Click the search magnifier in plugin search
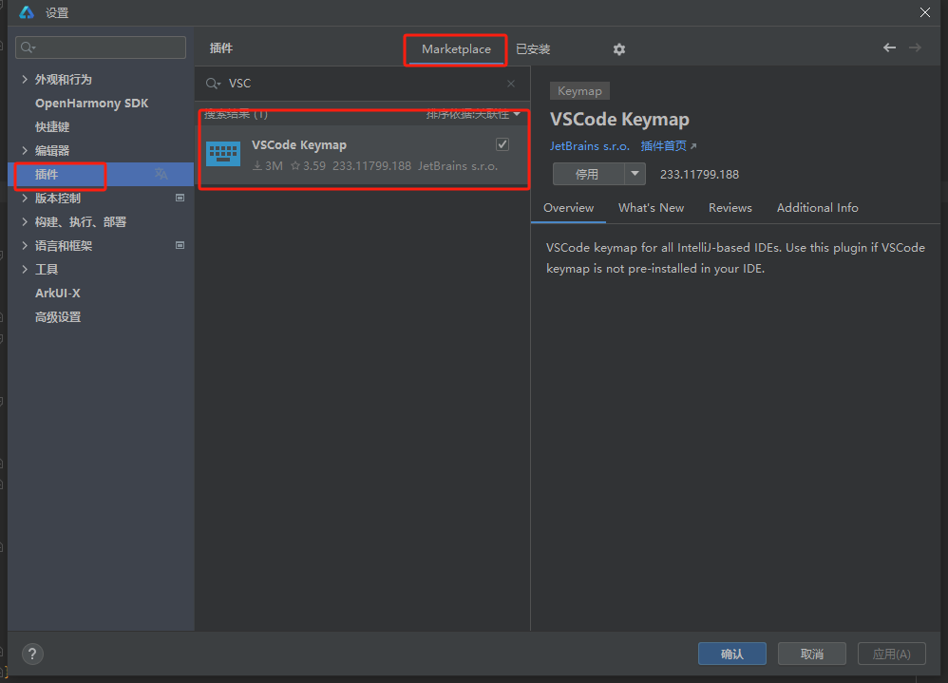This screenshot has width=948, height=683. point(213,84)
